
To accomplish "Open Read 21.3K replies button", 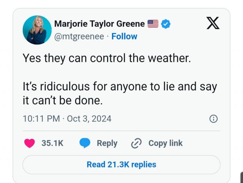I will [x=121, y=164].
